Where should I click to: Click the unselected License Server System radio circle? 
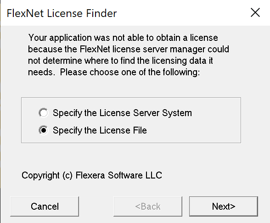point(43,113)
